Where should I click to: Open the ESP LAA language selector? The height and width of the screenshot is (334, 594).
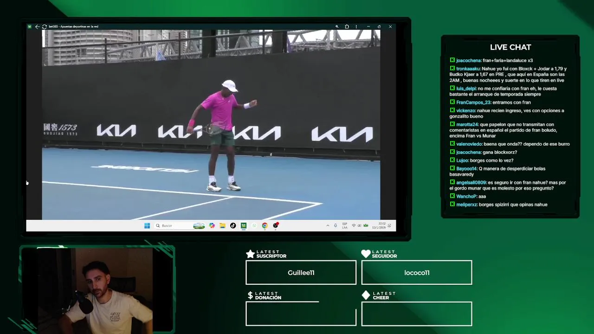345,225
